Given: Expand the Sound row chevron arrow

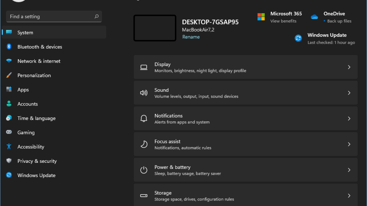Looking at the screenshot, I should pos(349,93).
